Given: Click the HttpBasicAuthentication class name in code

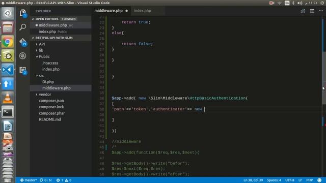Looking at the screenshot, I should [x=218, y=98].
